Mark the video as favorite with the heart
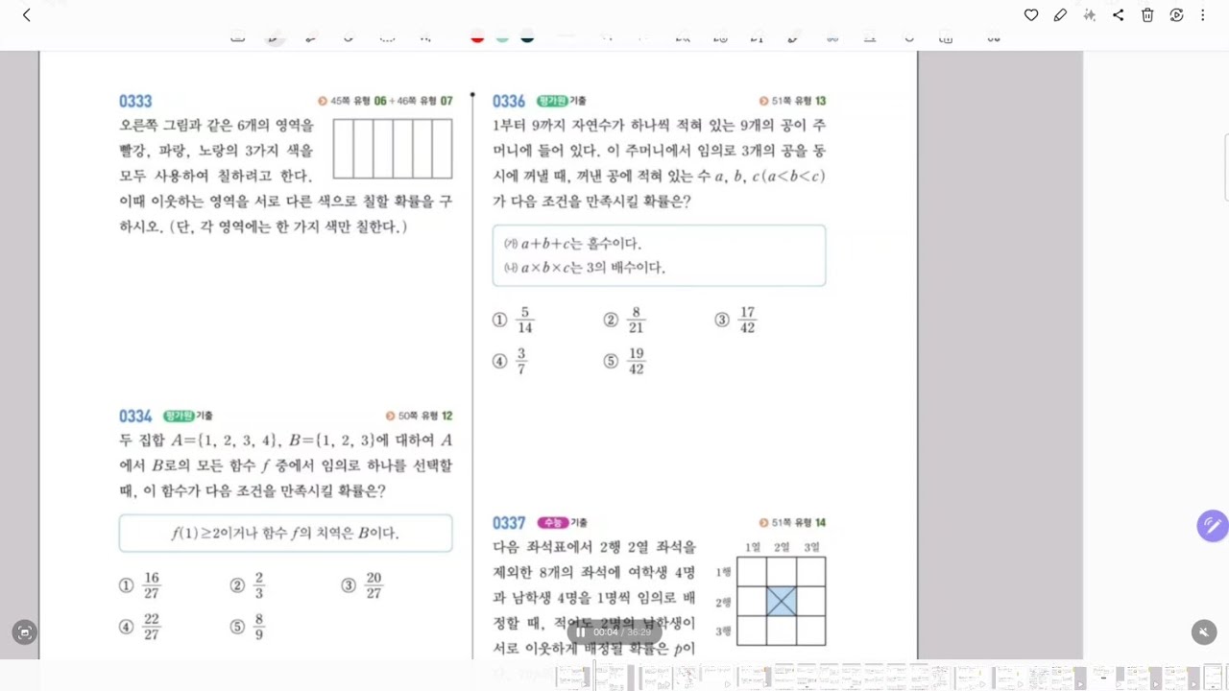 click(1031, 14)
